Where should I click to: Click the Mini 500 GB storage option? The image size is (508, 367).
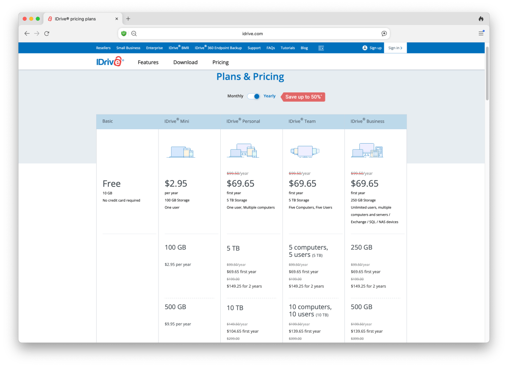click(175, 307)
